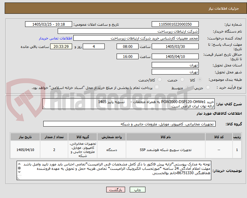Screen dimensions: 247x198
Task: Click the announcement date field 1405/03/25 - 10:18
Action: coord(49,24)
